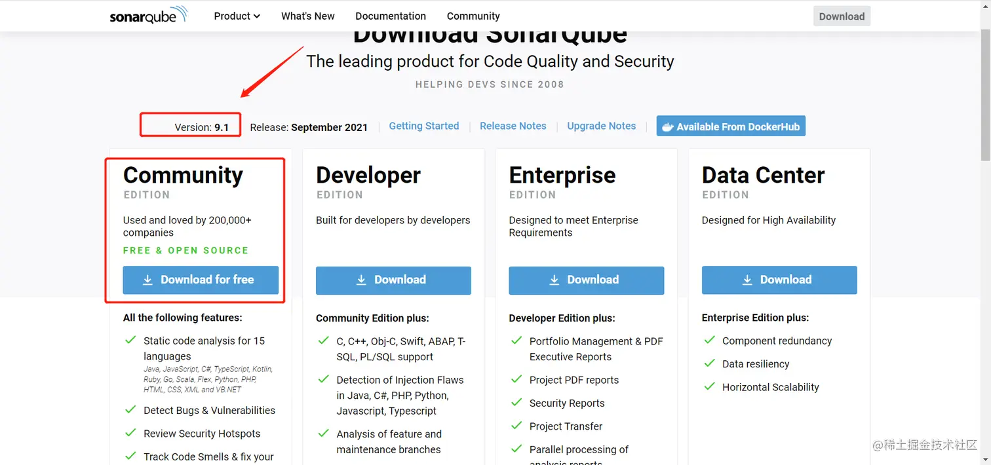Viewport: 991px width, 465px height.
Task: Click checkmark beside Review Security Hotspots
Action: [x=130, y=433]
